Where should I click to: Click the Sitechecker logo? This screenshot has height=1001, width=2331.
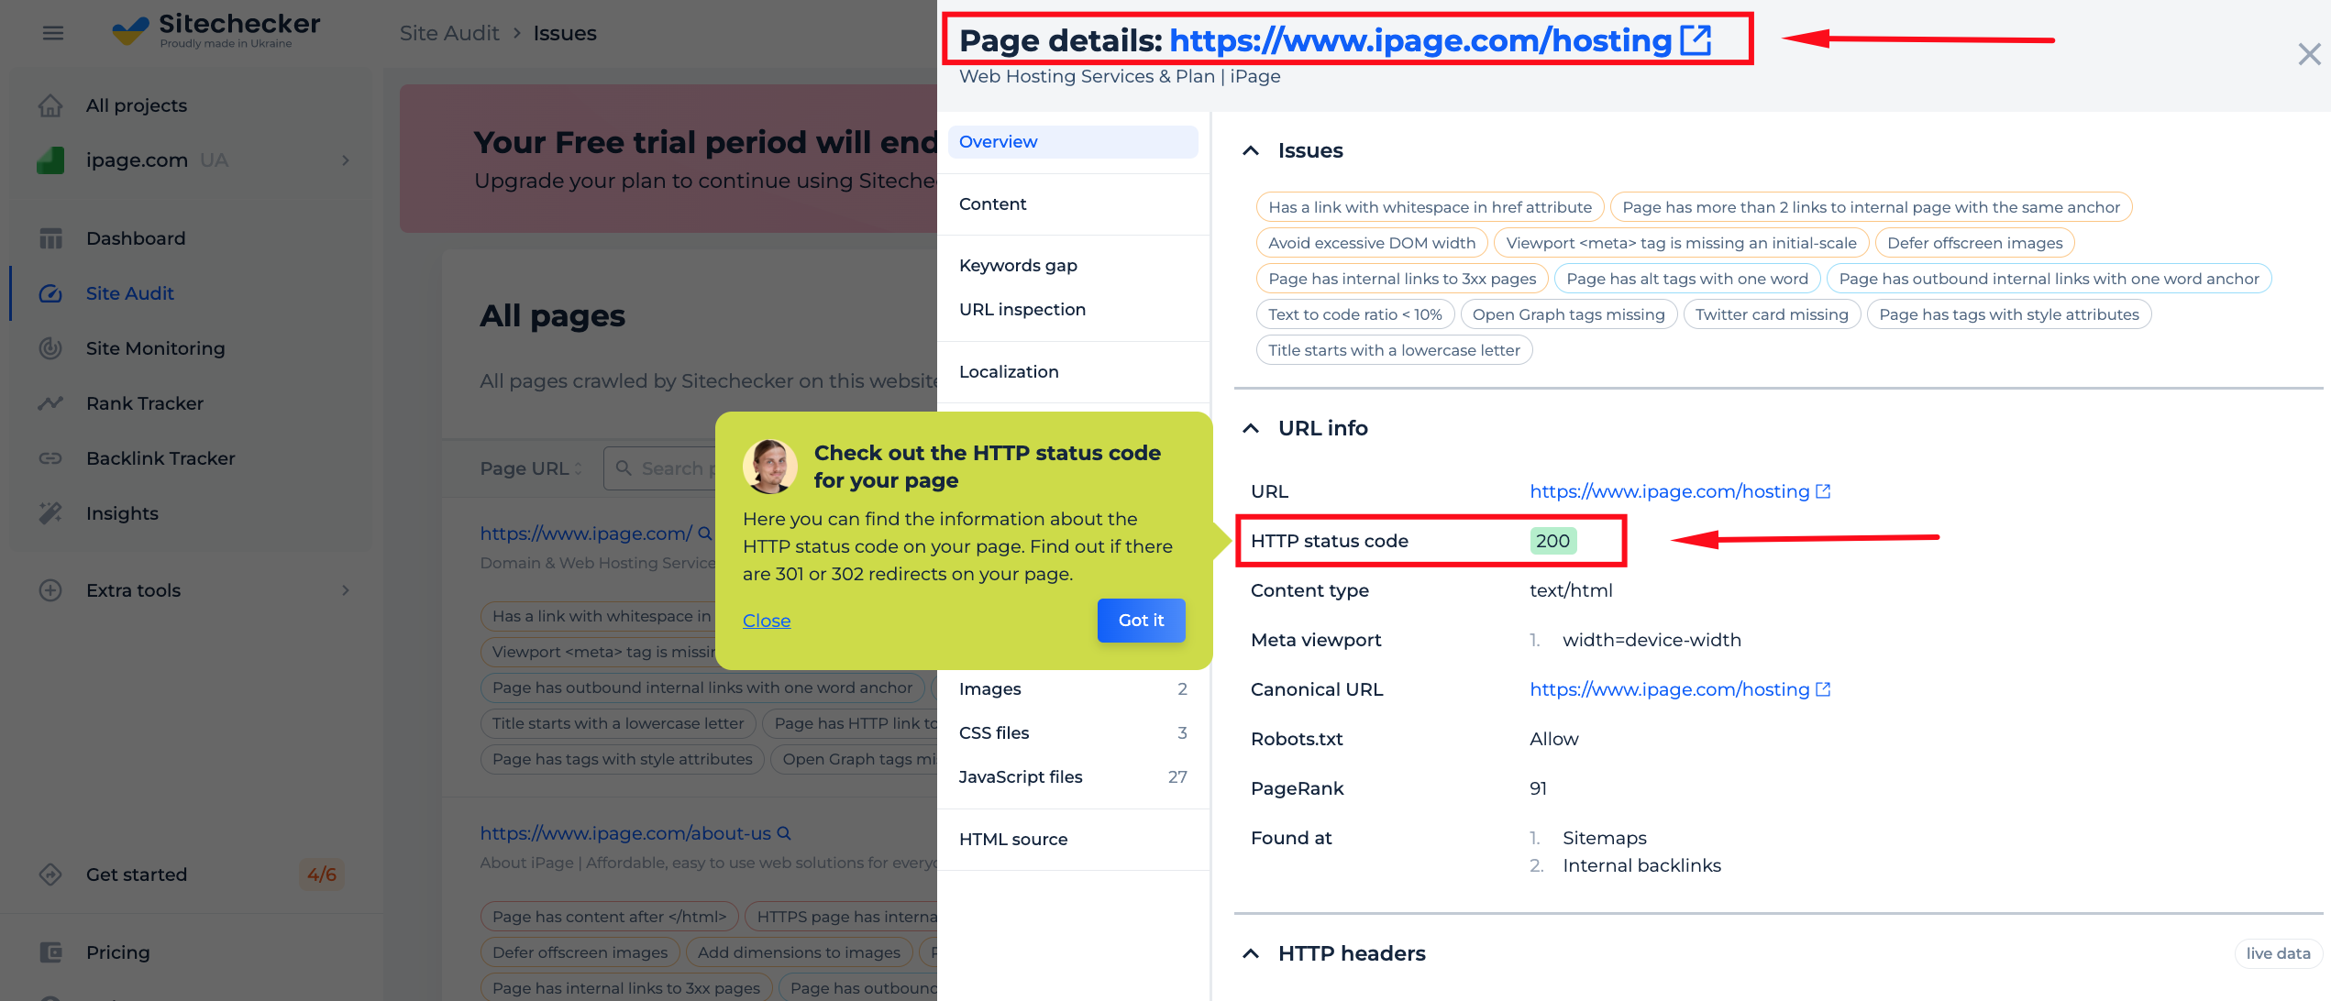click(x=215, y=30)
